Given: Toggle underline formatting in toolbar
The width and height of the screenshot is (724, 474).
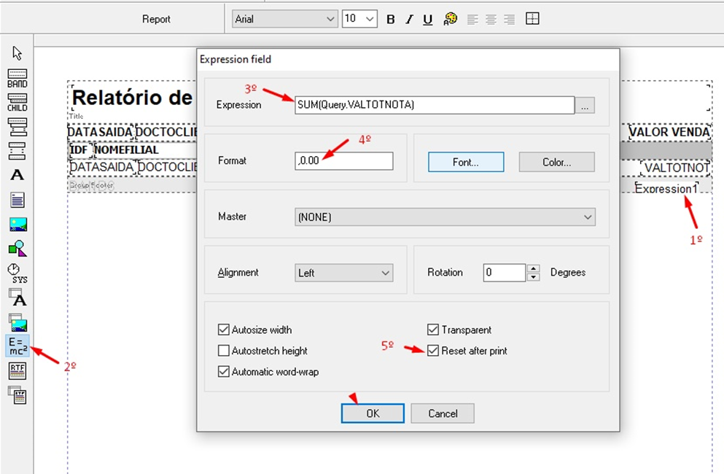Looking at the screenshot, I should pos(428,20).
